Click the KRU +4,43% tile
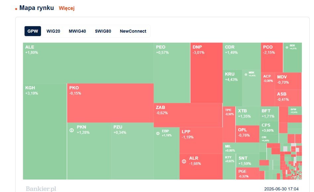This screenshot has height=192, width=314. (232, 88)
